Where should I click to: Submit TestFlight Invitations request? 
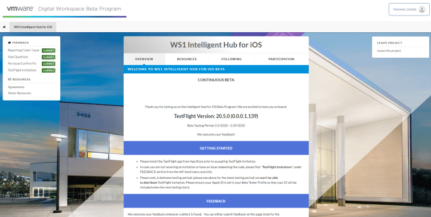(x=48, y=70)
